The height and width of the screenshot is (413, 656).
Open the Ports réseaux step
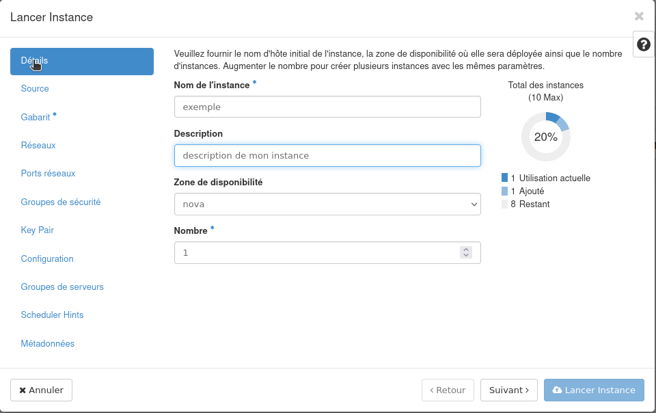(x=48, y=173)
